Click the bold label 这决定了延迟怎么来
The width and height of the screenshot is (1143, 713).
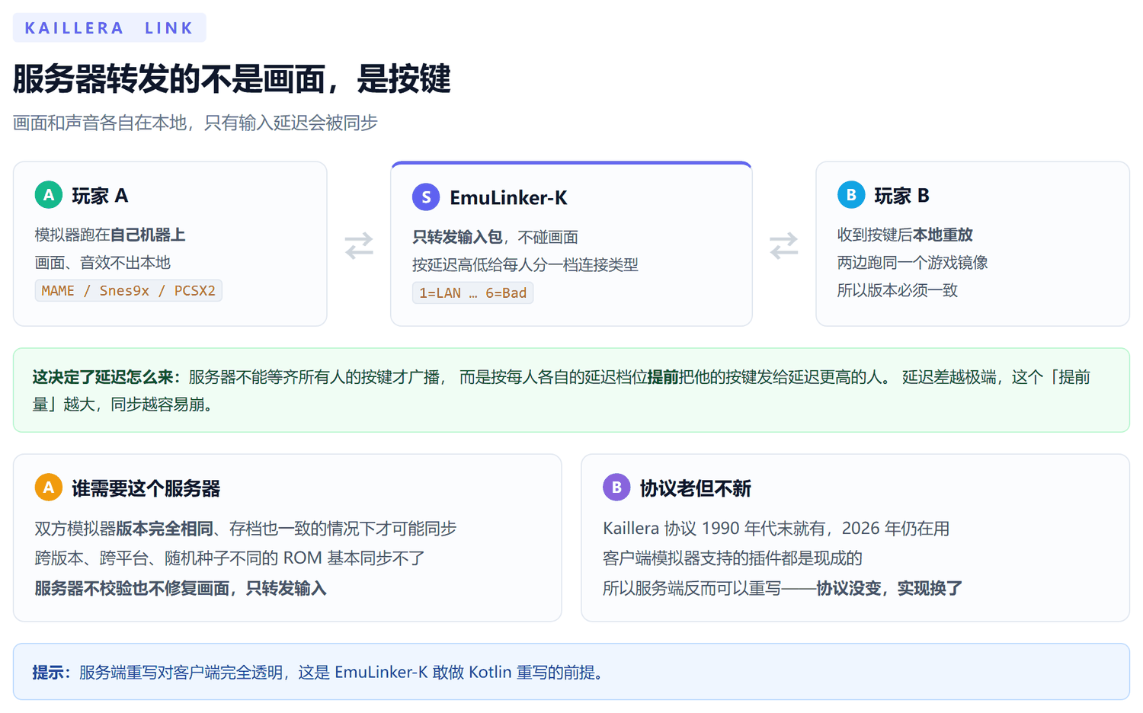106,377
